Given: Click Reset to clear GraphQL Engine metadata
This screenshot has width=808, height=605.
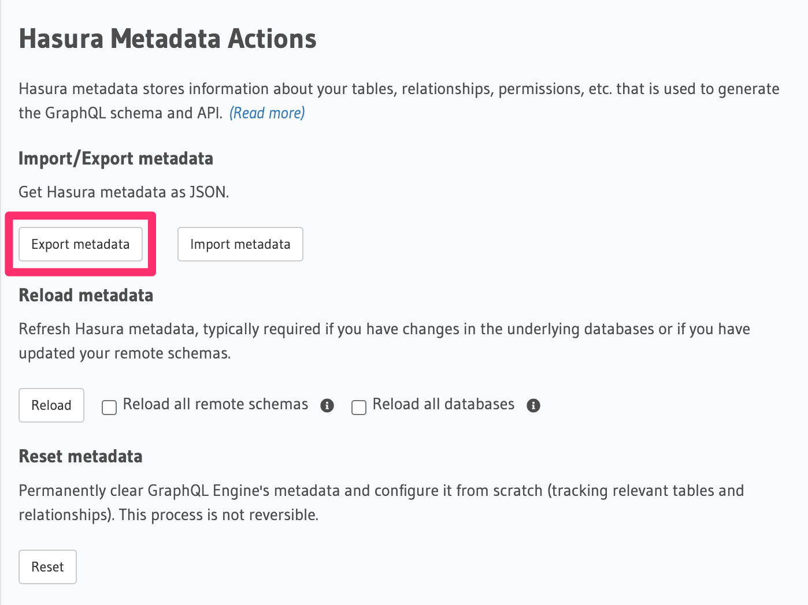Looking at the screenshot, I should pos(47,566).
